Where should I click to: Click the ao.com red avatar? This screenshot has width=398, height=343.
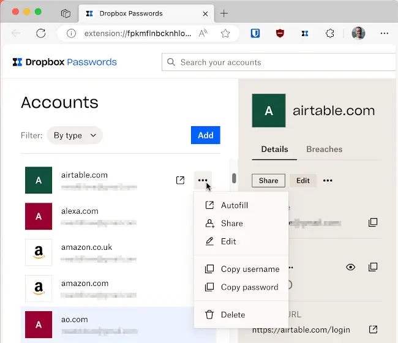click(x=39, y=325)
